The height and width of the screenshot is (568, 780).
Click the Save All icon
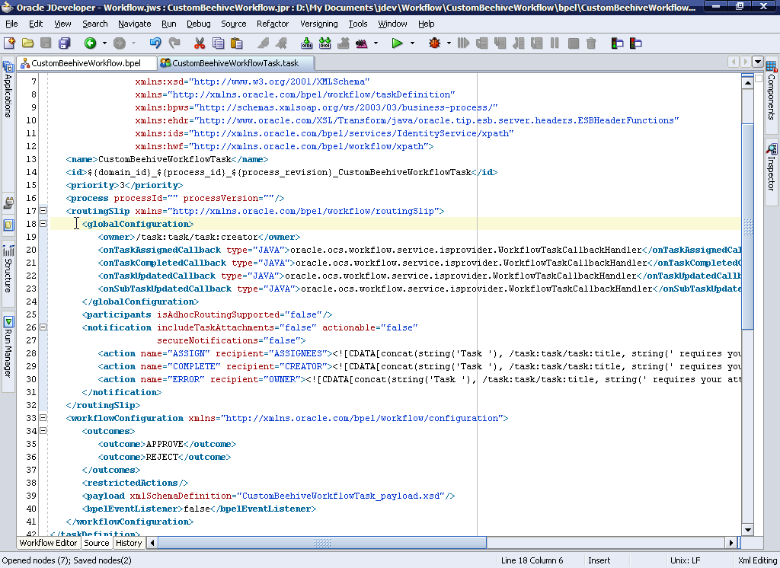pos(66,43)
